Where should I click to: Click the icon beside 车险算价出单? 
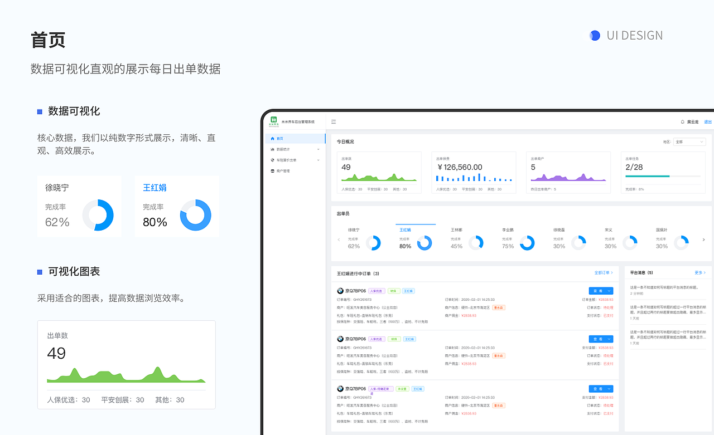(x=272, y=160)
